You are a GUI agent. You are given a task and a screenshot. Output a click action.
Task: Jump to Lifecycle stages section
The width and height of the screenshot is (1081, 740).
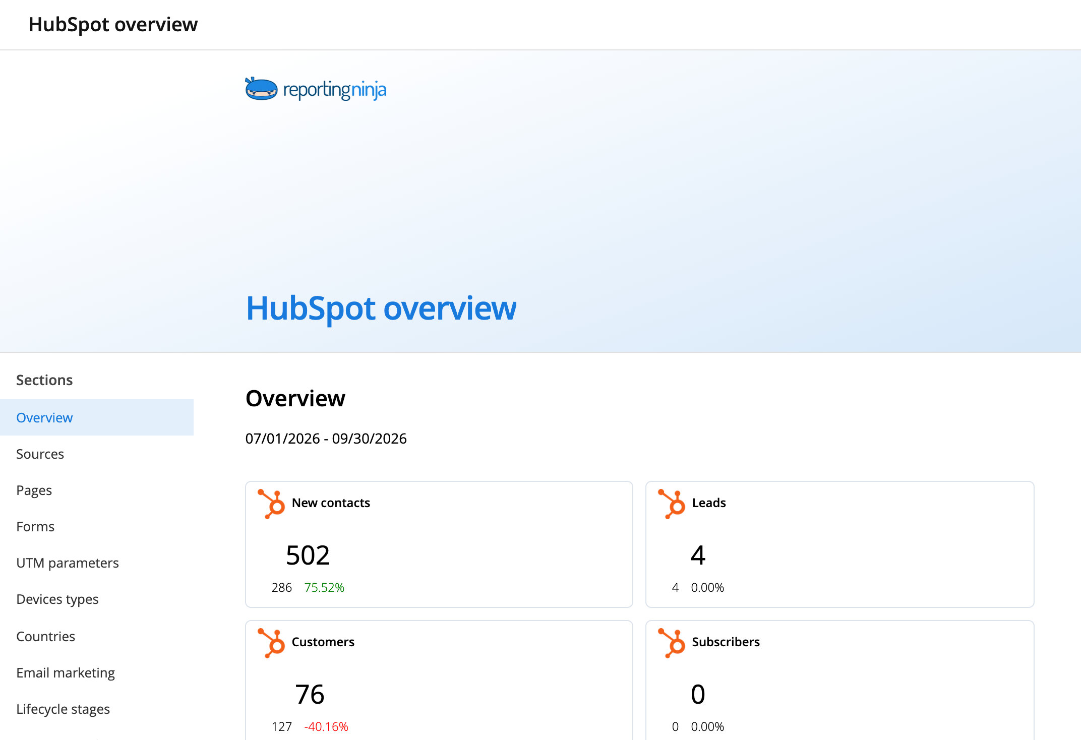[97, 709]
